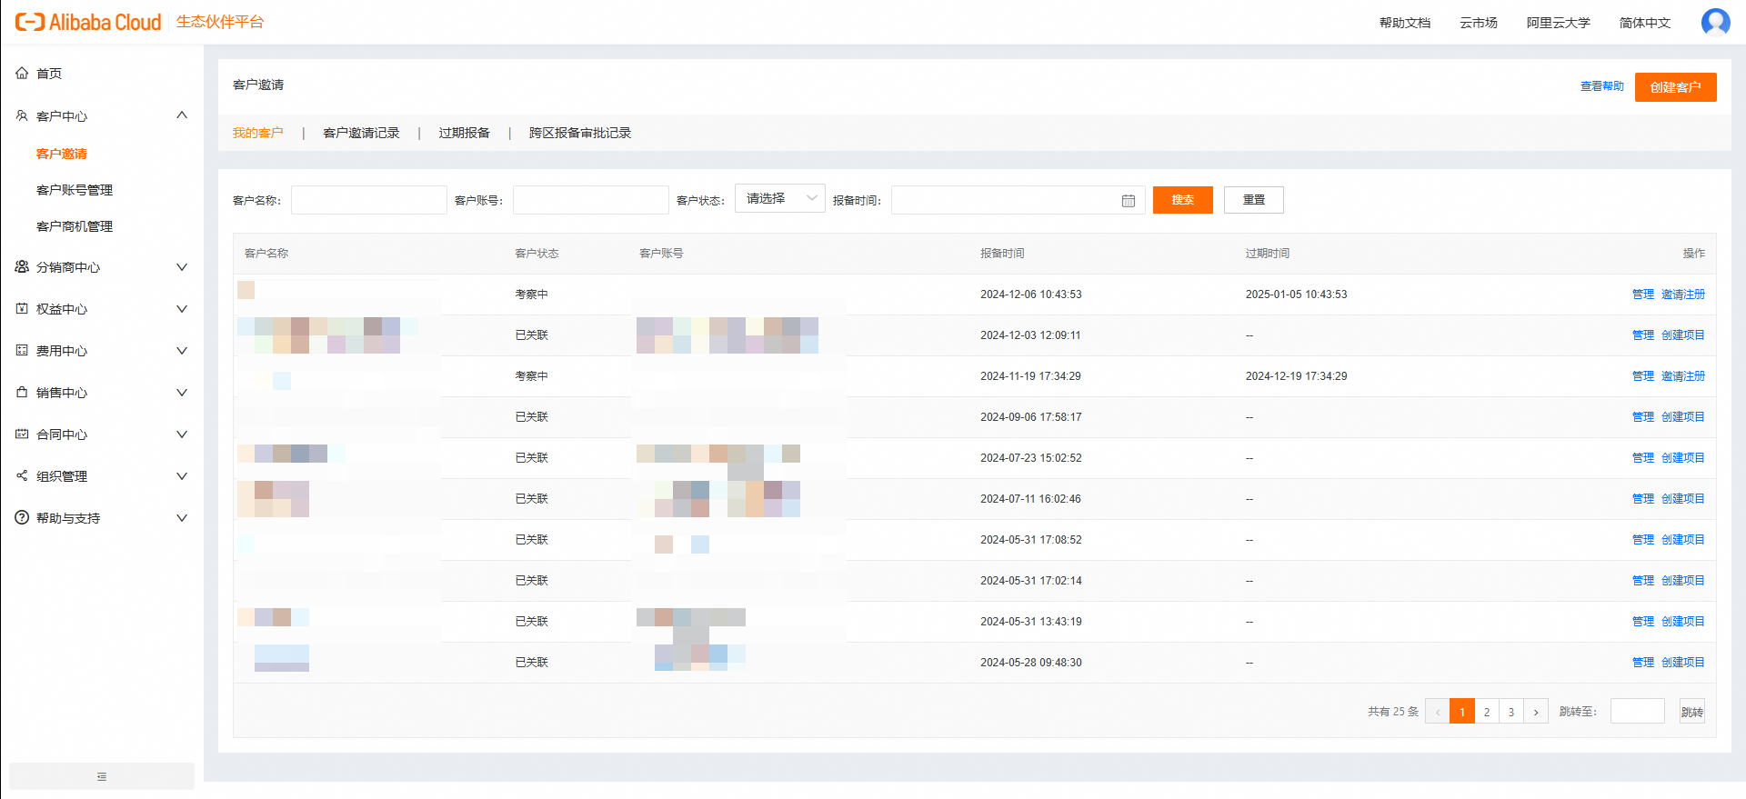
Task: Collapse the sidebar using the bottom toggle
Action: pos(102,776)
